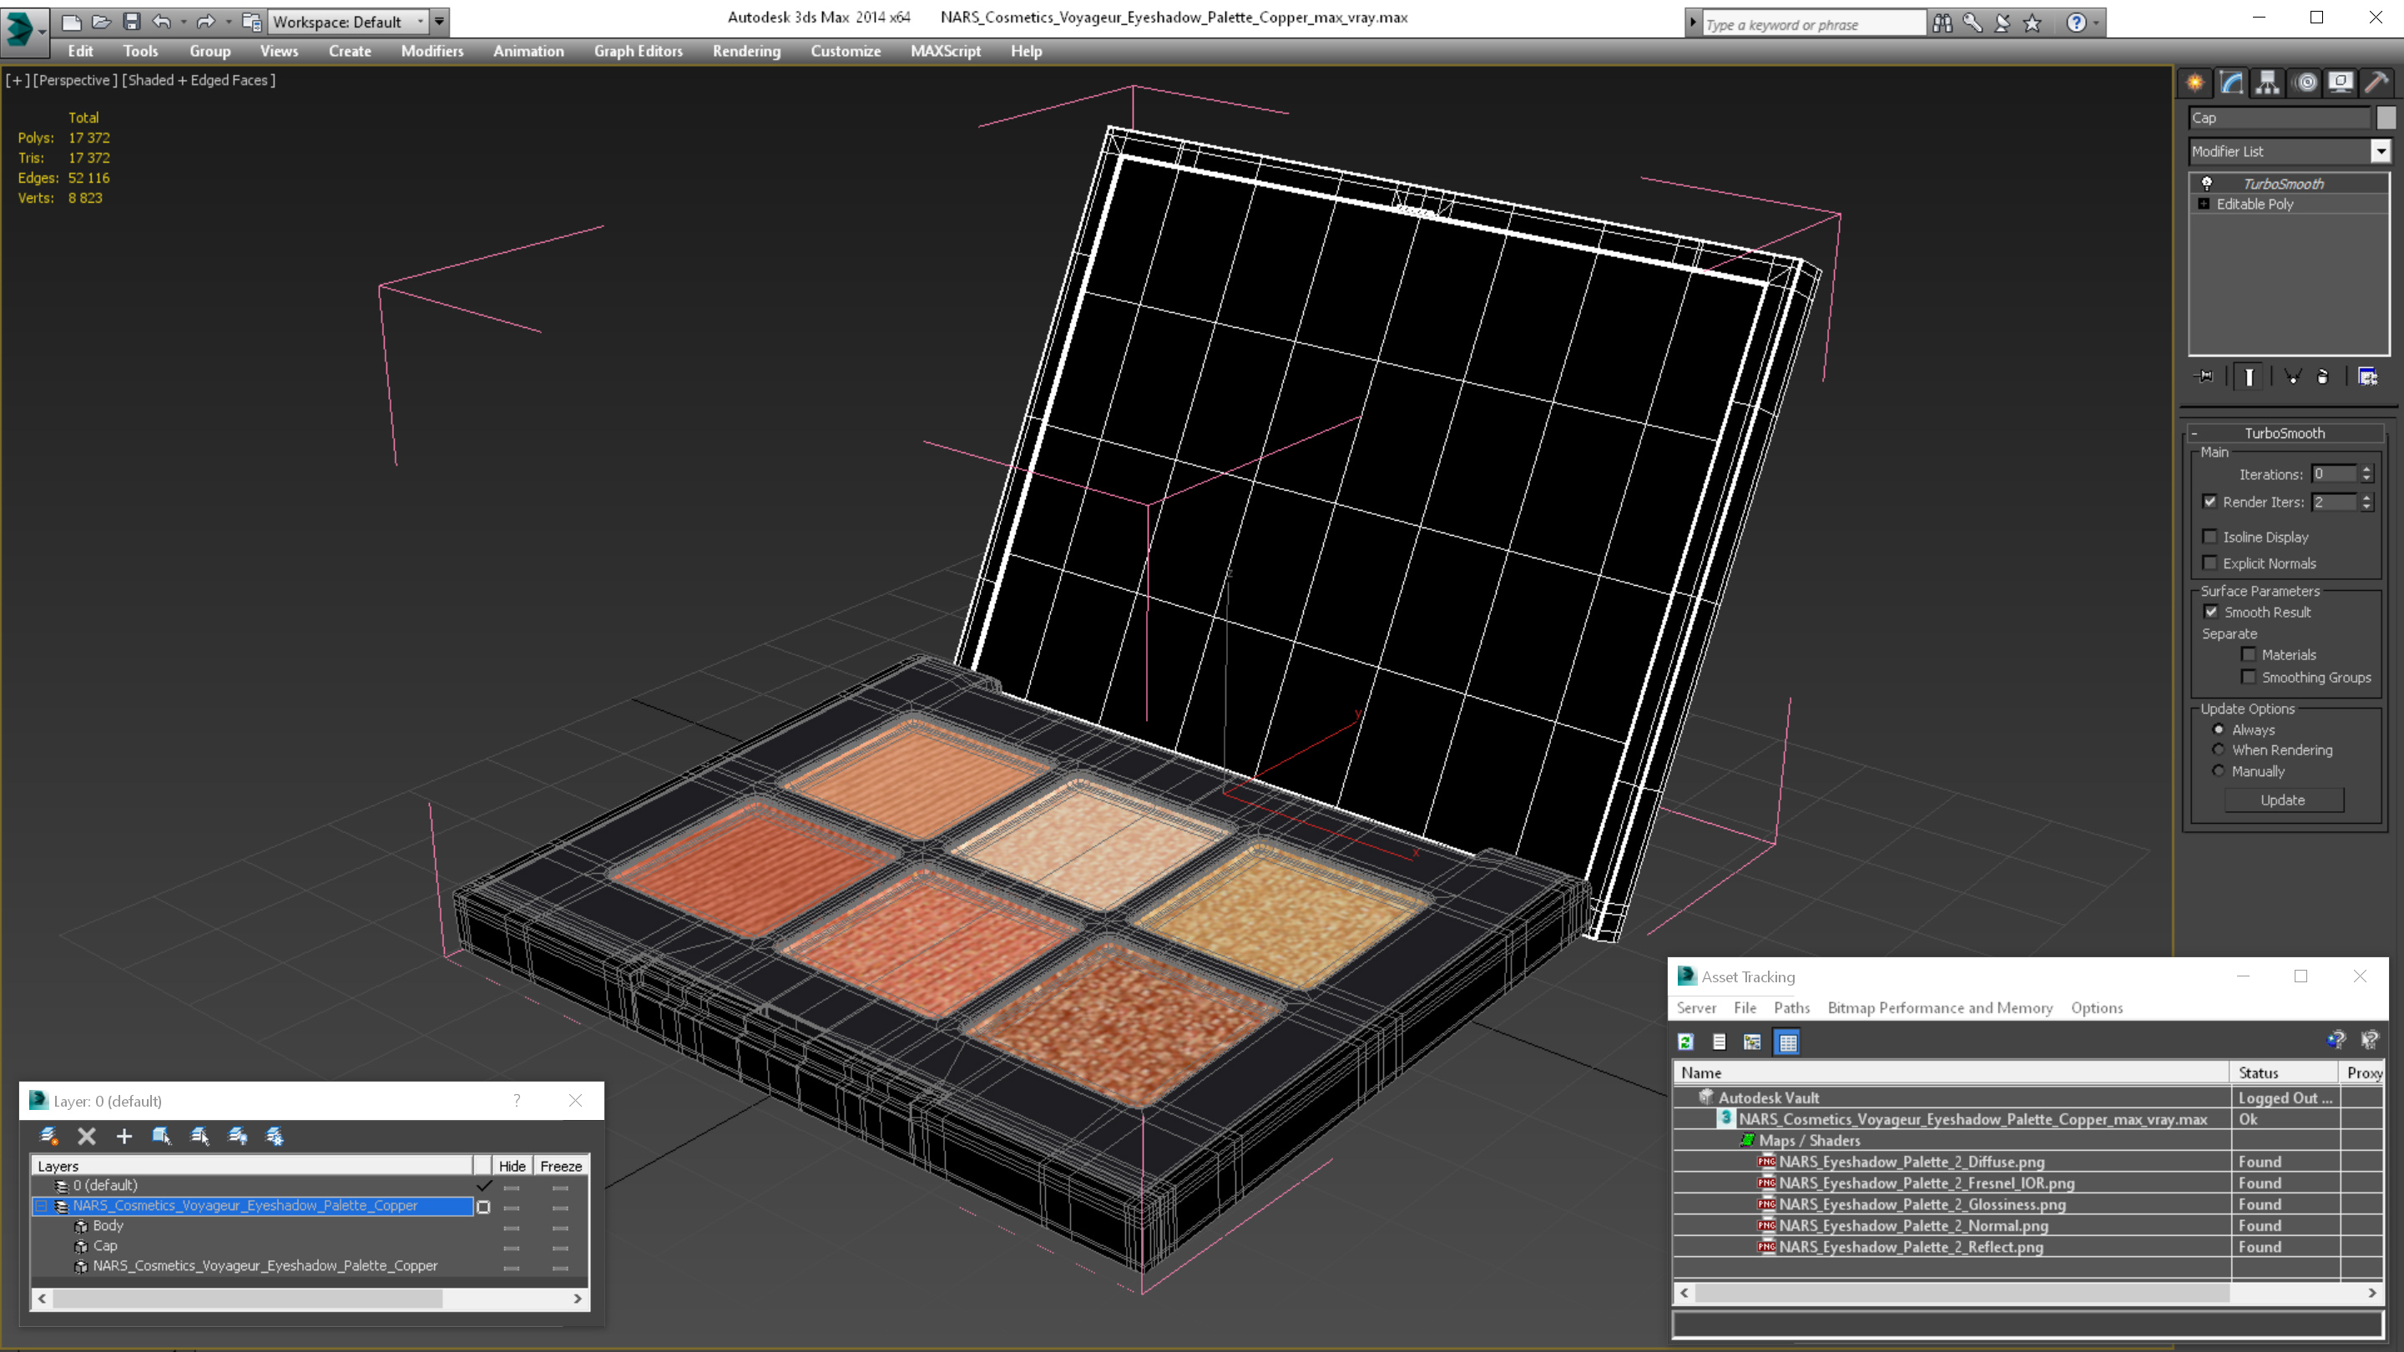
Task: Toggle the TurboSmooth modifier lightbulb icon
Action: tap(2207, 184)
